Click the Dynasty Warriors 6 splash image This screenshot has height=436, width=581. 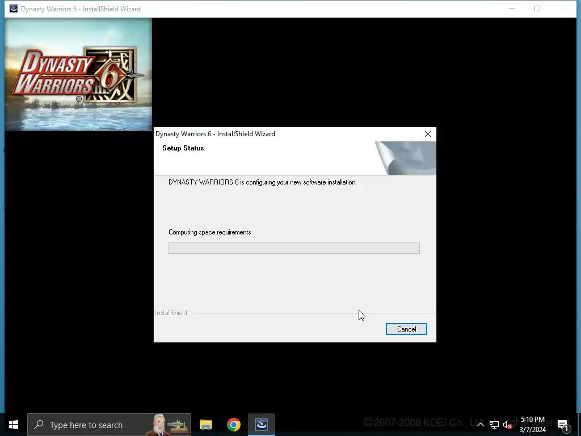(78, 74)
